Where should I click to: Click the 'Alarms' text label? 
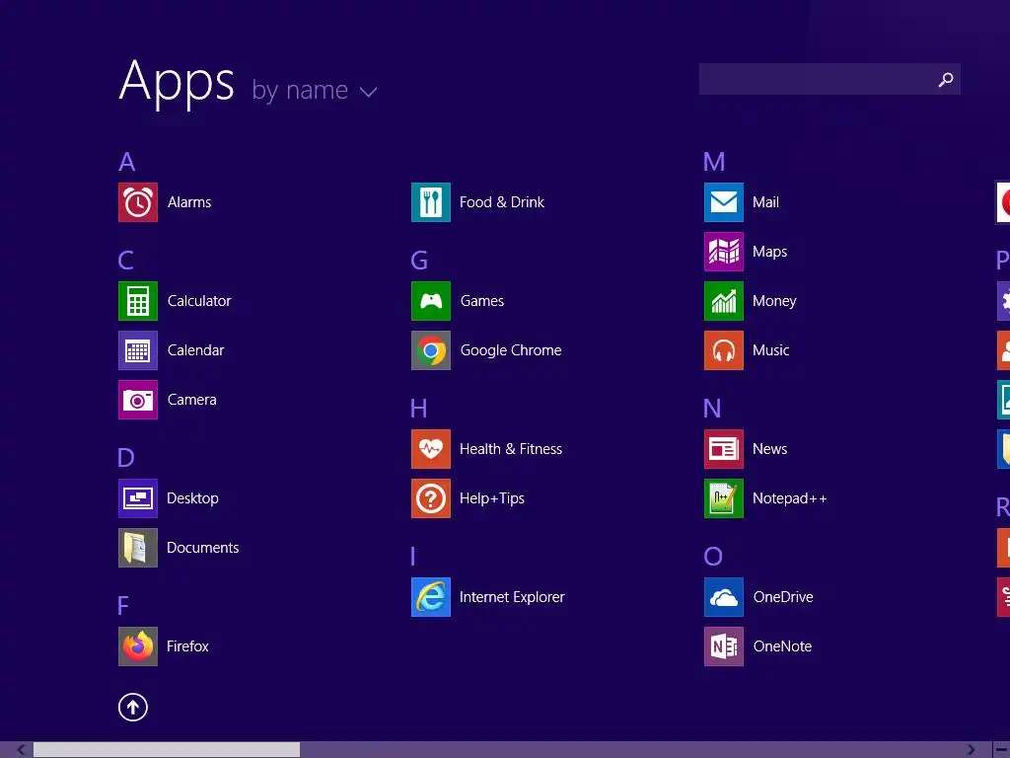point(189,202)
